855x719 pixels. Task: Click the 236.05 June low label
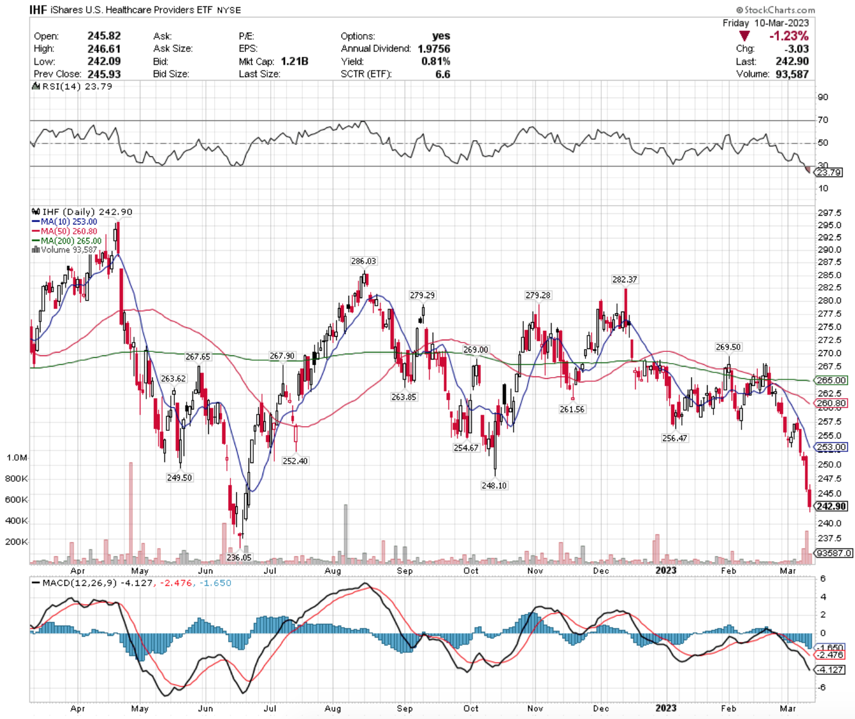[239, 558]
